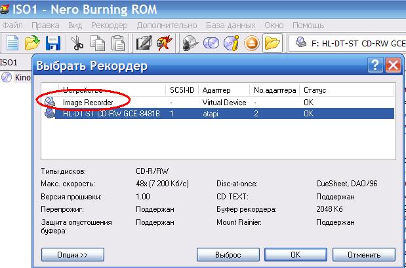
Task: Click the HL-DT-ST CD-RW device icon
Action: click(x=50, y=113)
